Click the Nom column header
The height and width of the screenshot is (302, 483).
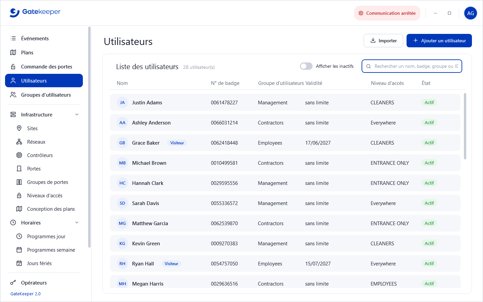point(122,83)
